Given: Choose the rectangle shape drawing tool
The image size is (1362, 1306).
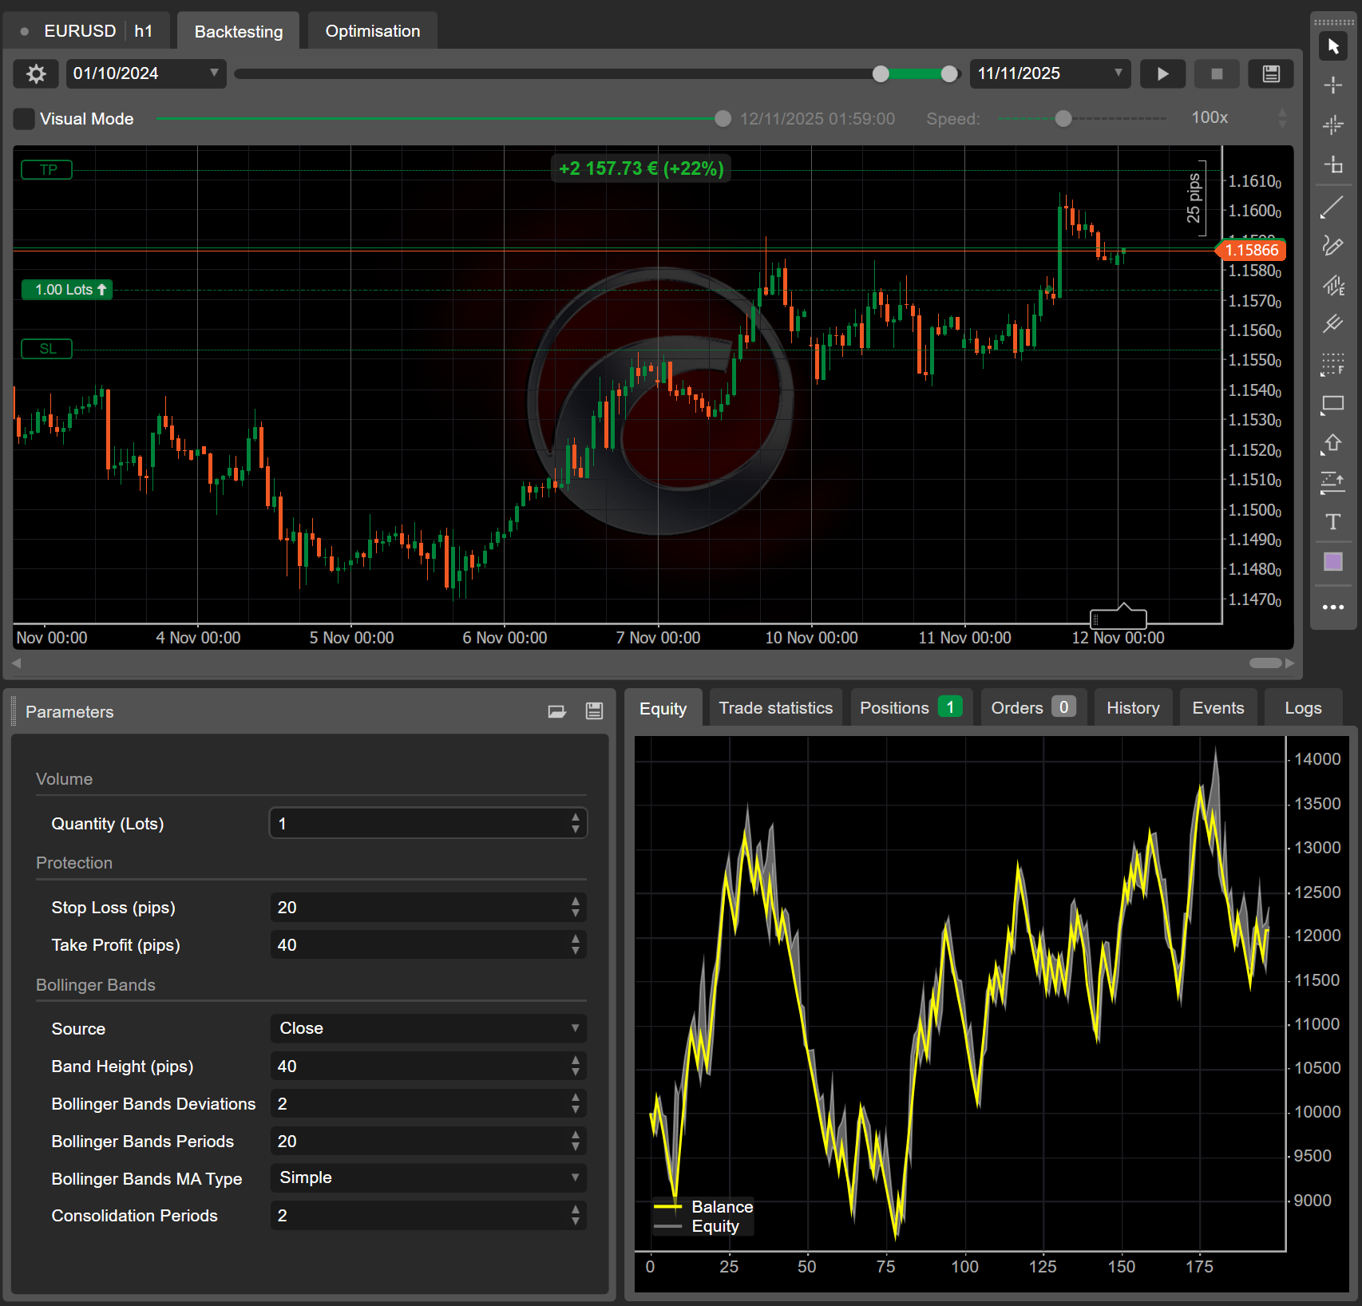Looking at the screenshot, I should point(1332,404).
